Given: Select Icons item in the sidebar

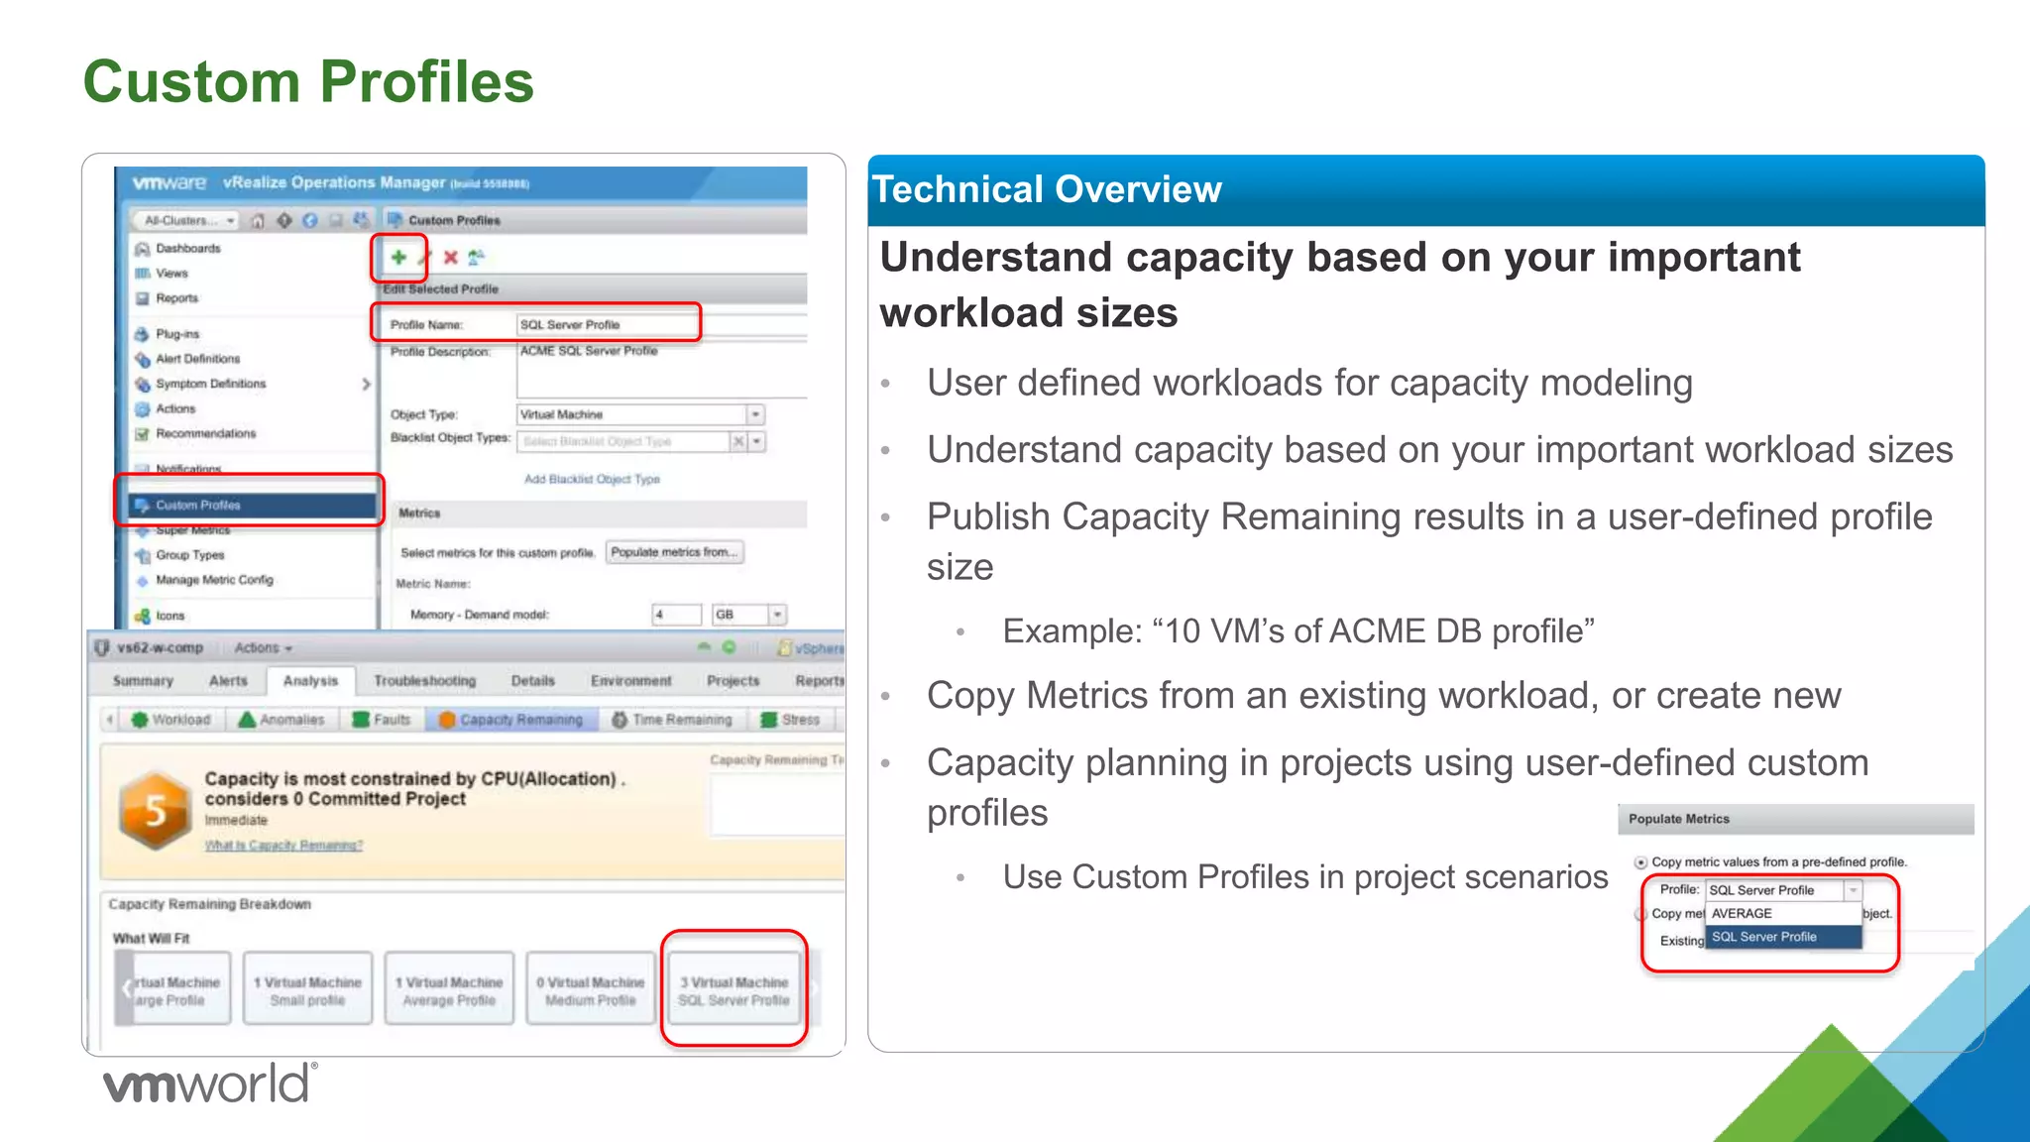Looking at the screenshot, I should coord(160,616).
